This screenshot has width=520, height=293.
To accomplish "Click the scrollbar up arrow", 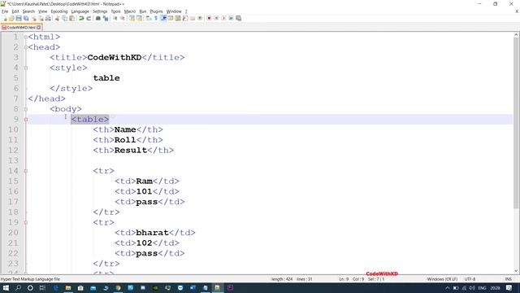I will [x=516, y=35].
